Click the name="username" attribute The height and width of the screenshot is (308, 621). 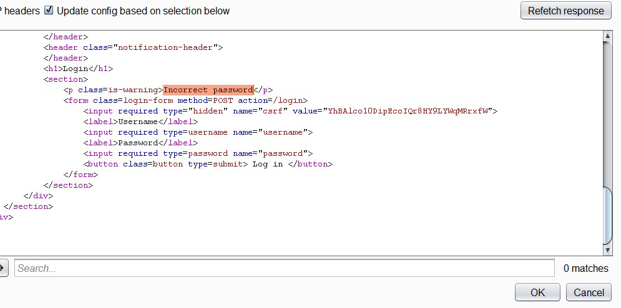[270, 132]
